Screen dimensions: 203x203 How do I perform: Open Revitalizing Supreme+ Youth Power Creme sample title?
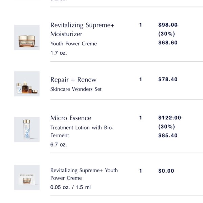(84, 174)
